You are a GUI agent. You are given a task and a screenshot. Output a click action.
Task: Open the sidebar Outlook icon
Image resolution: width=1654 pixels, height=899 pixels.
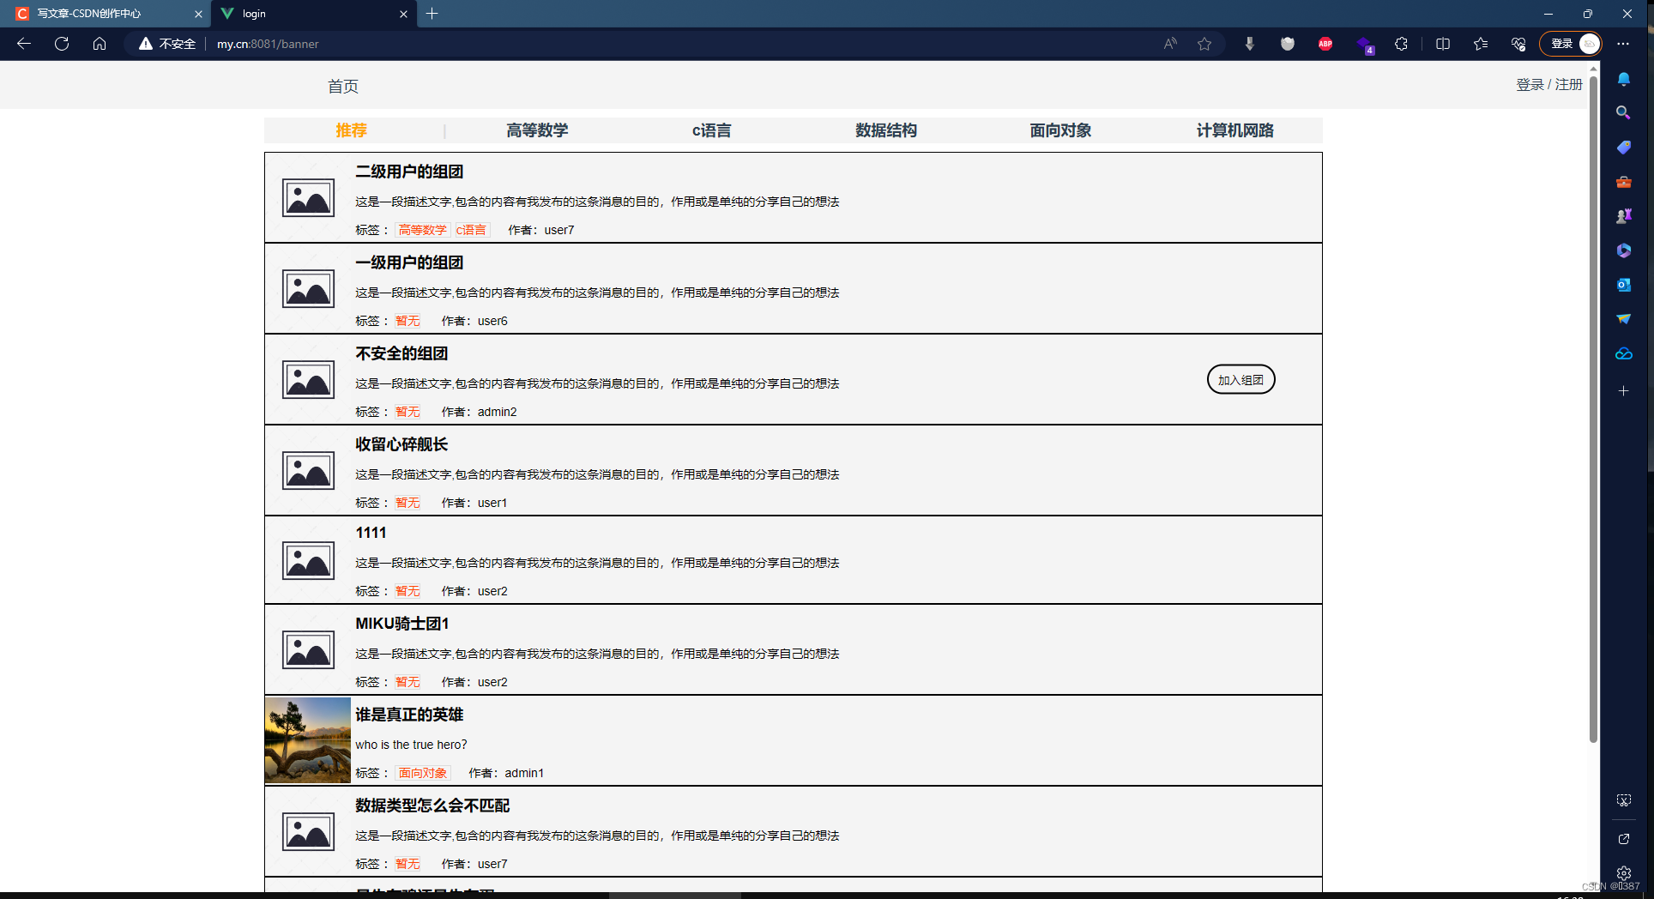(x=1623, y=285)
